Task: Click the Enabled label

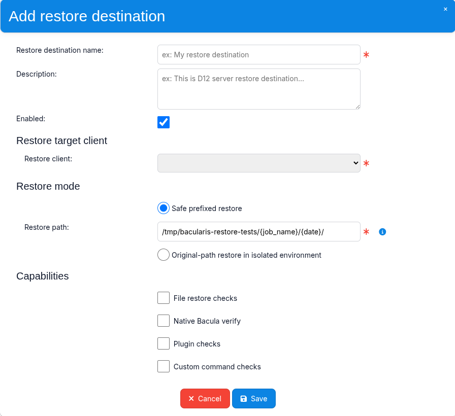Action: coord(31,119)
